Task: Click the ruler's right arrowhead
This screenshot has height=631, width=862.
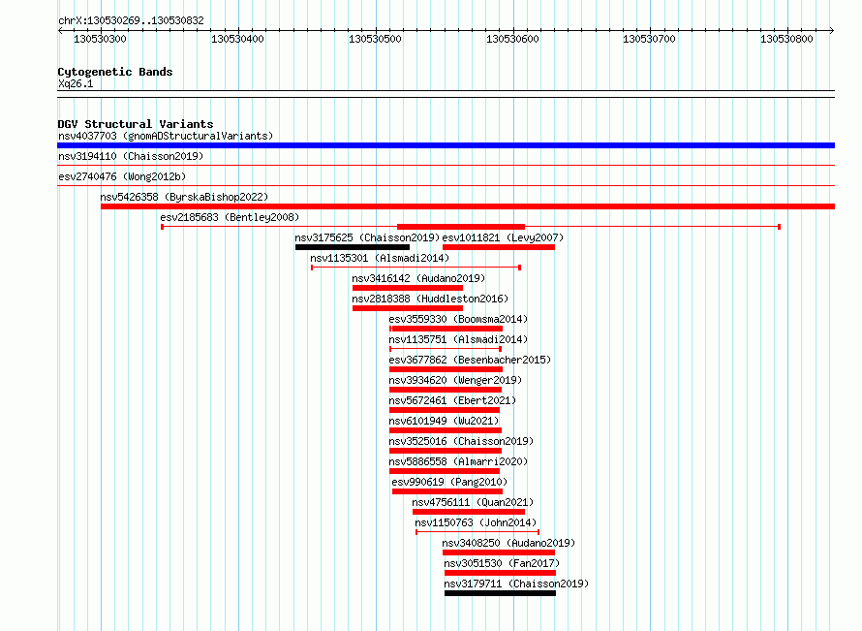Action: tap(832, 31)
